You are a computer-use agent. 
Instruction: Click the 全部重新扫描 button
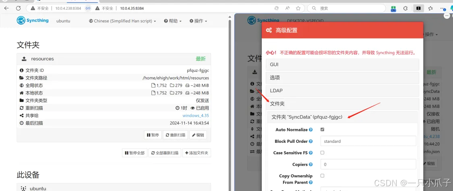tap(165, 153)
